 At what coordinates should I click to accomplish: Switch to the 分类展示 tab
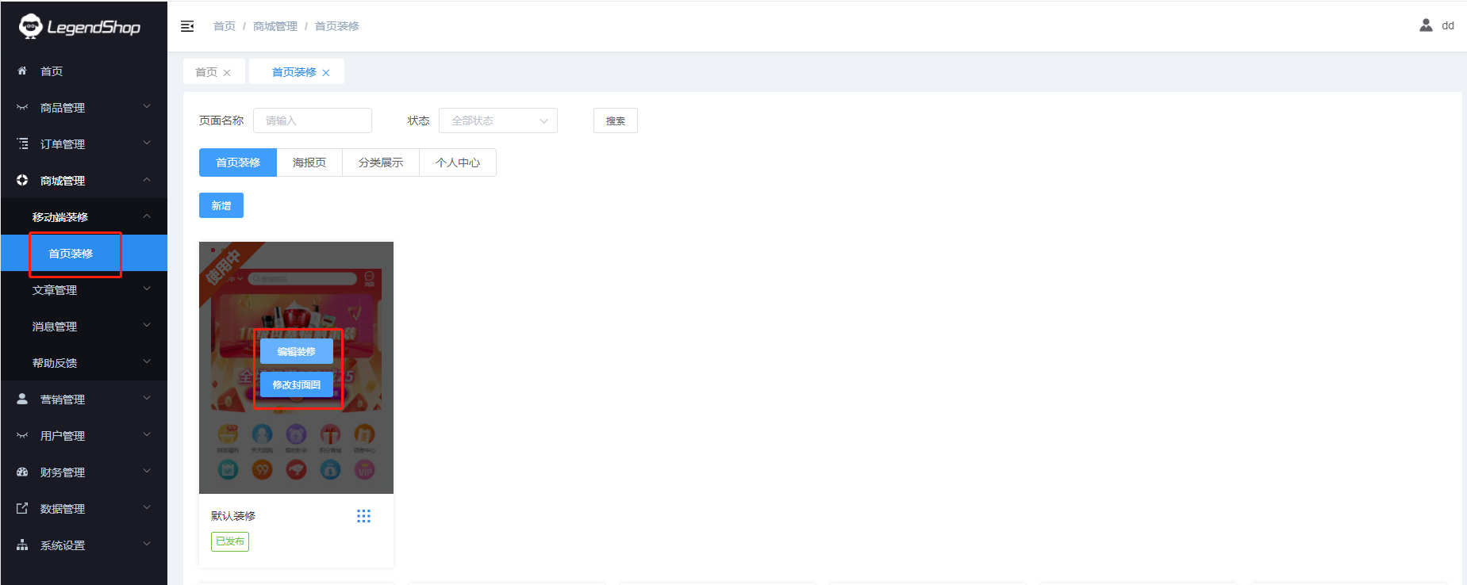click(381, 162)
